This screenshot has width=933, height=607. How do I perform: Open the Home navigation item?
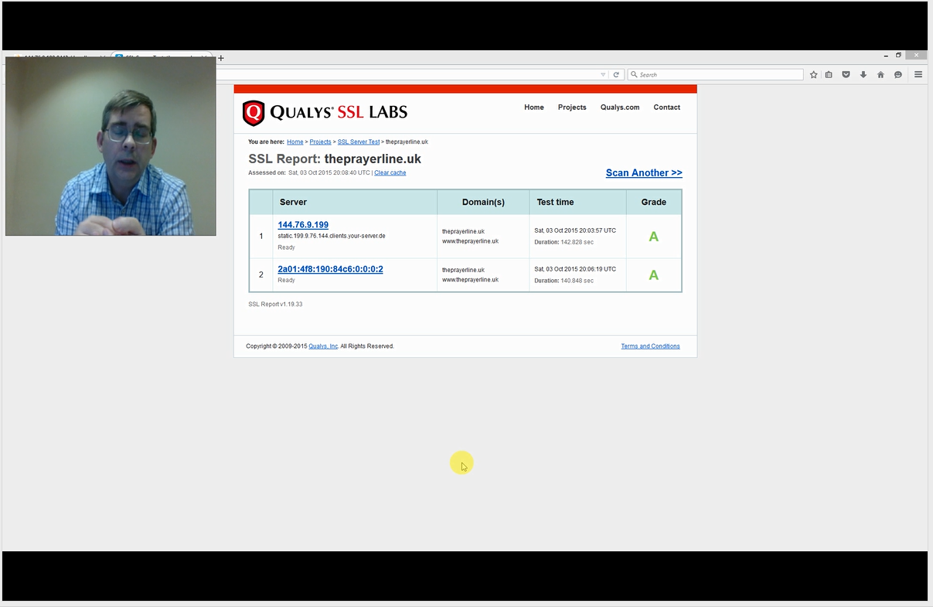534,107
